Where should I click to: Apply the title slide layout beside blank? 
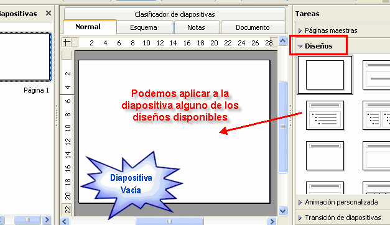(x=376, y=75)
